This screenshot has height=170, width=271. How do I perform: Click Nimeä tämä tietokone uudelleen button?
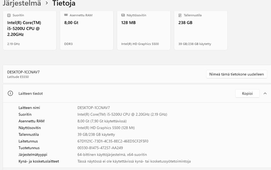(237, 74)
